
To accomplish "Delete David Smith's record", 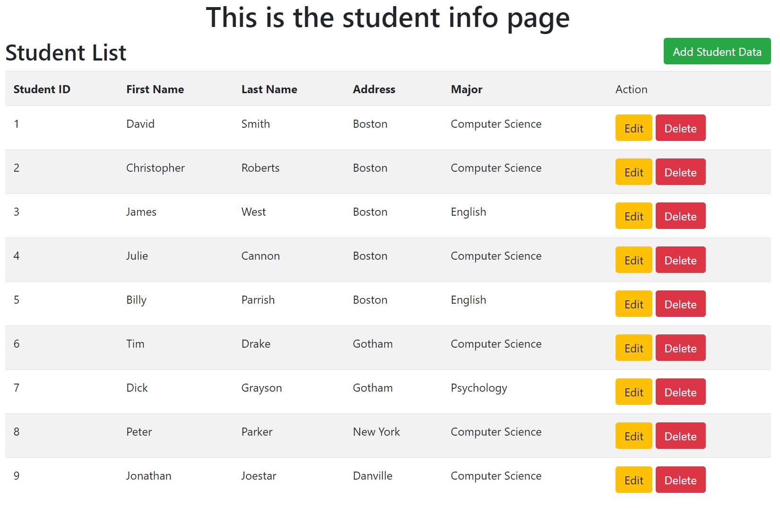I will click(x=680, y=128).
